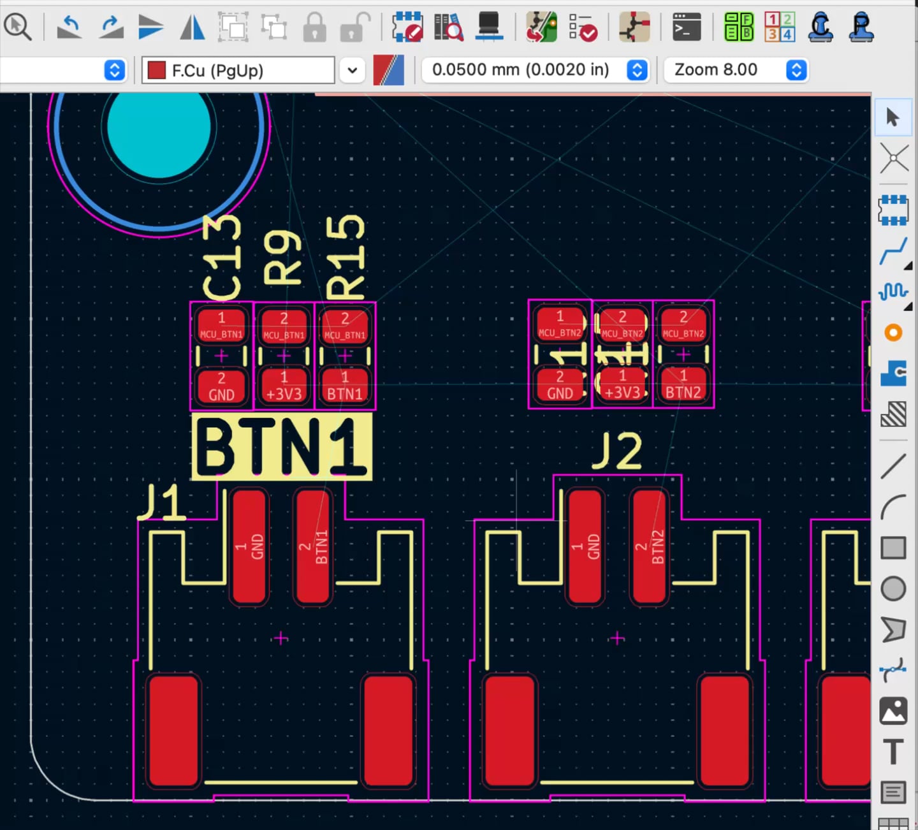
Task: Select the Route Tracks tool
Action: pos(893,252)
